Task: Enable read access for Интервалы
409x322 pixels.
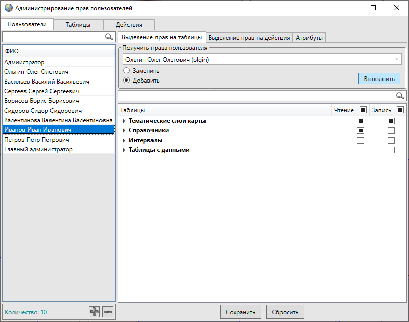Action: [x=361, y=140]
